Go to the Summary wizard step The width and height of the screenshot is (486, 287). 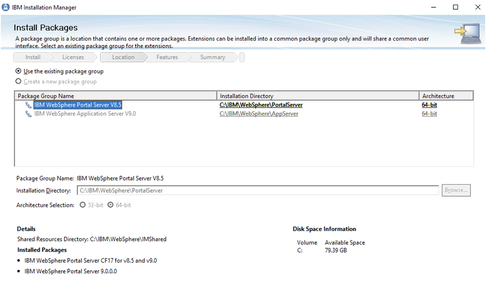pos(213,57)
